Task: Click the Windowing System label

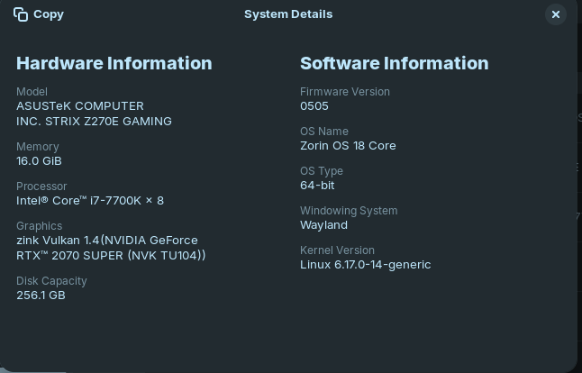Action: pos(349,211)
